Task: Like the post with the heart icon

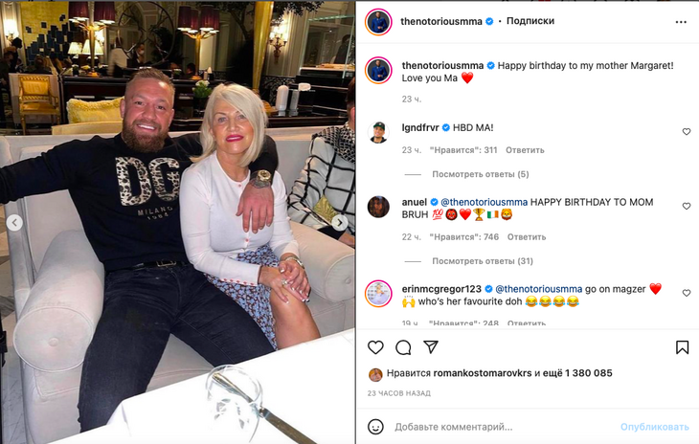Action: tap(376, 347)
